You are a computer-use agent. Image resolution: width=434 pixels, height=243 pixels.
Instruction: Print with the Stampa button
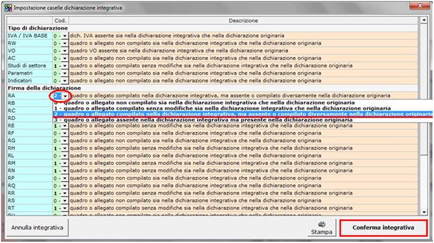(322, 228)
